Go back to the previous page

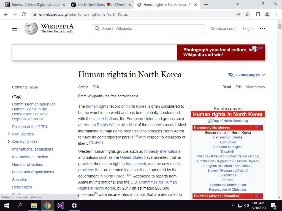6,14
